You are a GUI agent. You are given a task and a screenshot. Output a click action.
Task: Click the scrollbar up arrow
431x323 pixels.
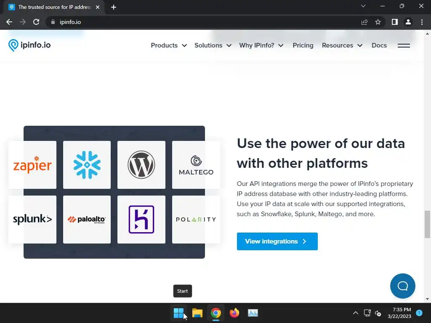[x=428, y=34]
